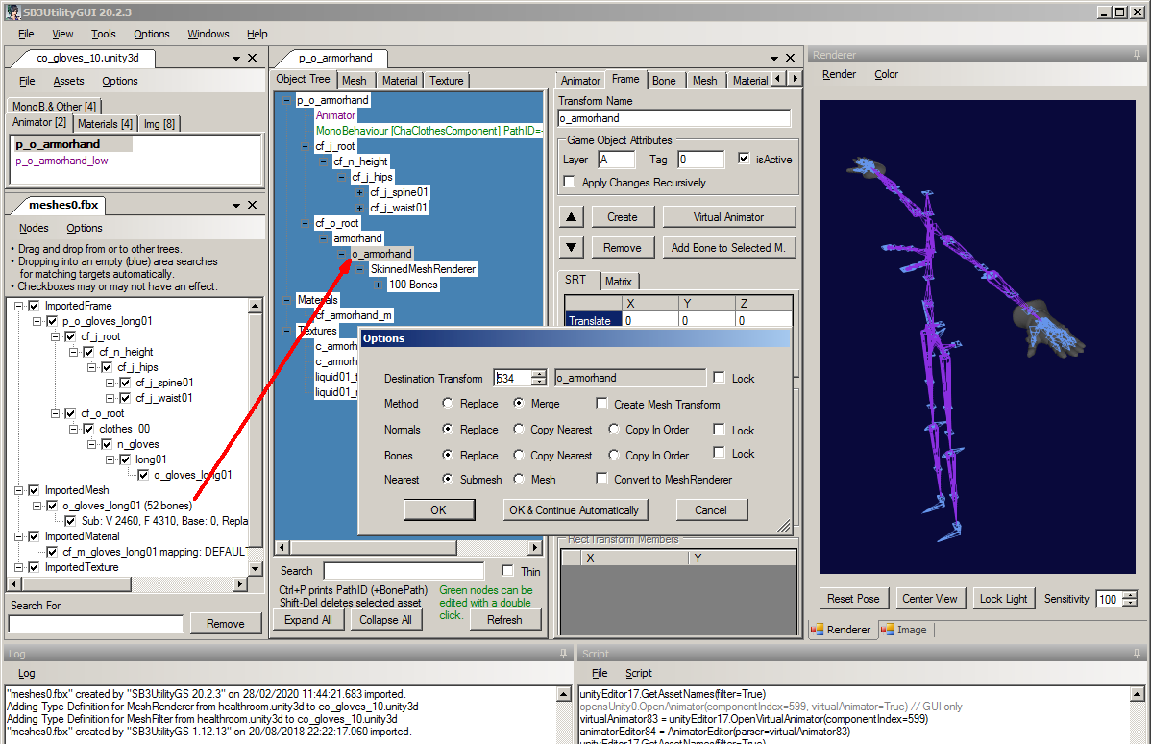Select Copy In Order for Bones

pos(614,455)
